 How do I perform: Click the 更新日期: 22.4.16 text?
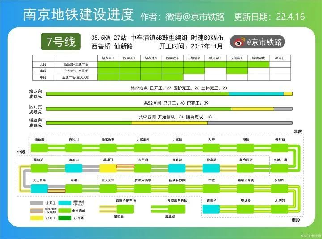click(x=269, y=17)
